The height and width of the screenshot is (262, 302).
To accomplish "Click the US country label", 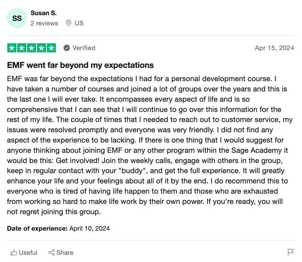I will (x=79, y=23).
